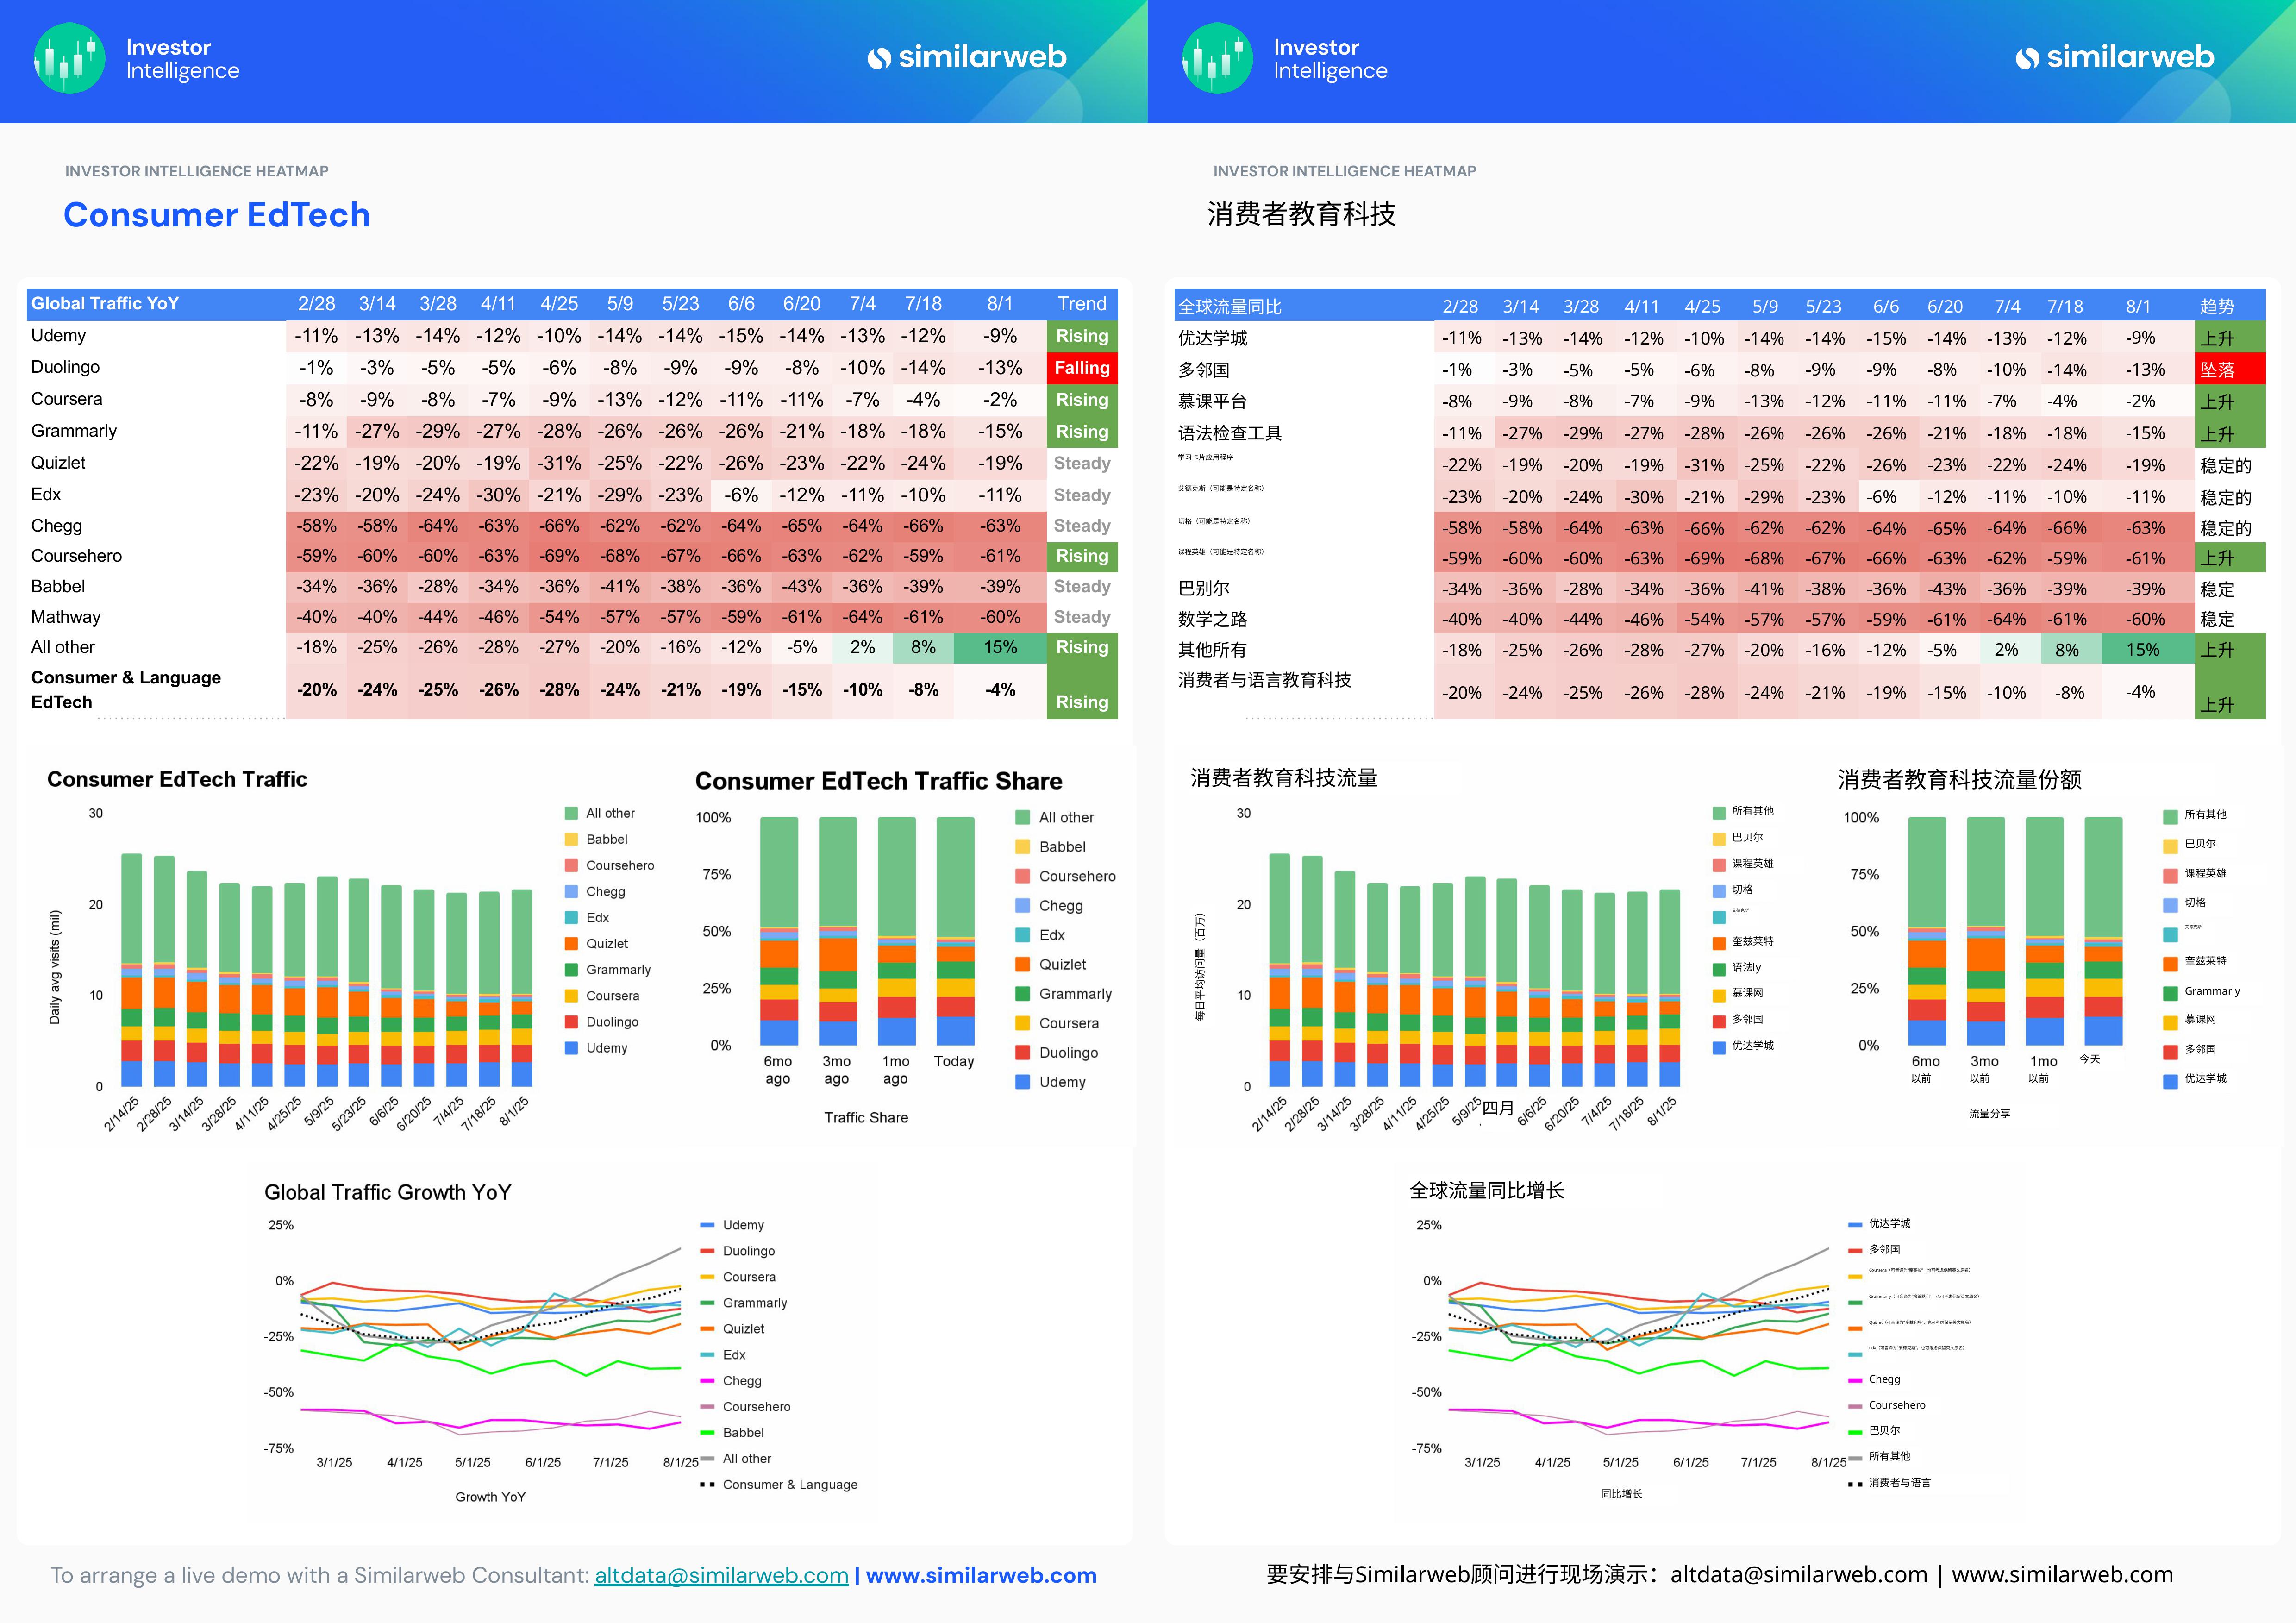
Task: Click the 6mo ago bar in Traffic Share chart
Action: (x=779, y=930)
